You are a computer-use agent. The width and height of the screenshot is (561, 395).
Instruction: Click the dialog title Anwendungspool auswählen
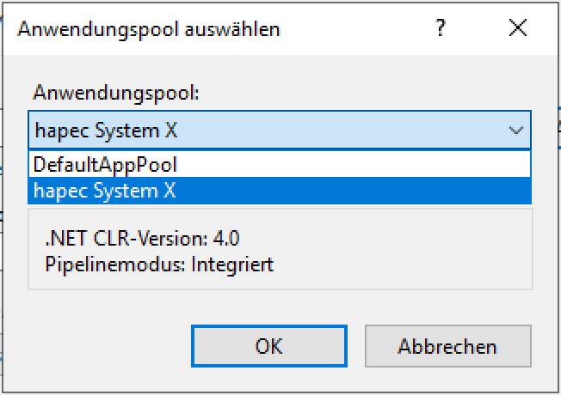click(x=149, y=29)
